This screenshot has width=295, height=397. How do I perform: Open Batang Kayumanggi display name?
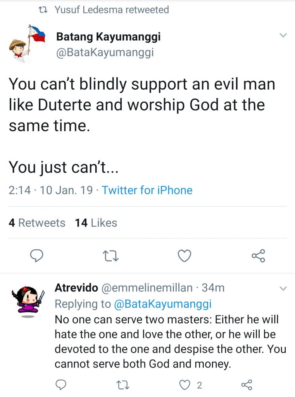click(108, 37)
